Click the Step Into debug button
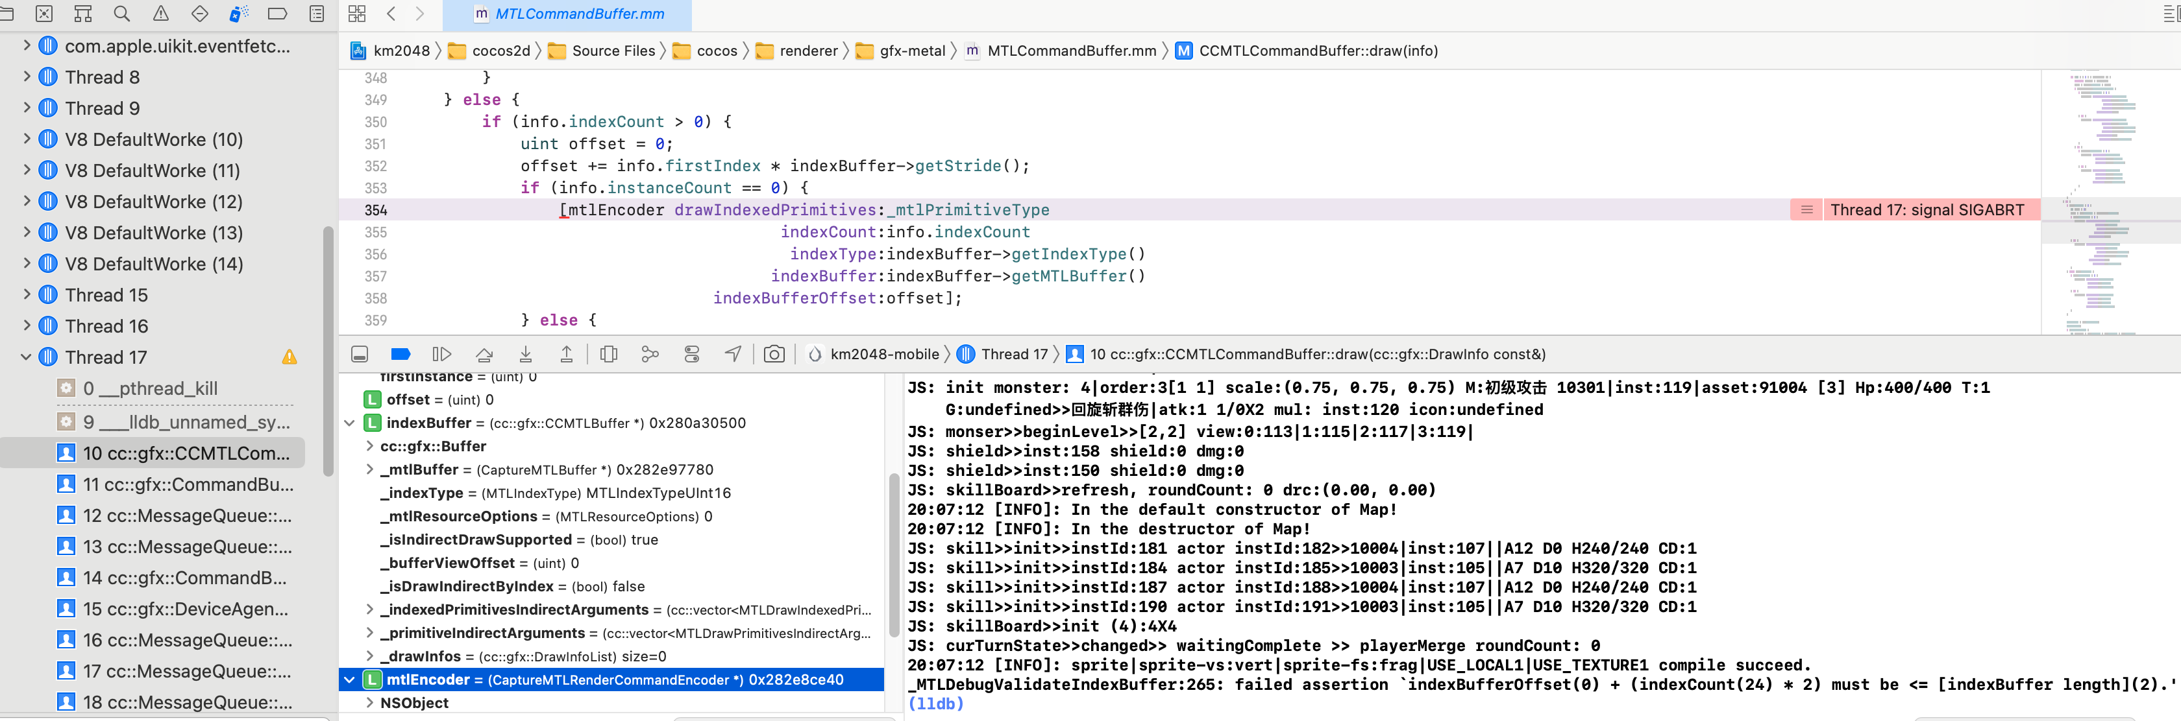This screenshot has width=2181, height=721. pyautogui.click(x=526, y=354)
